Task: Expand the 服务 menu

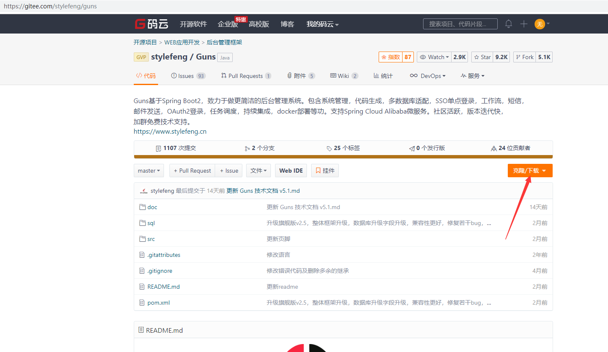Action: (x=473, y=76)
